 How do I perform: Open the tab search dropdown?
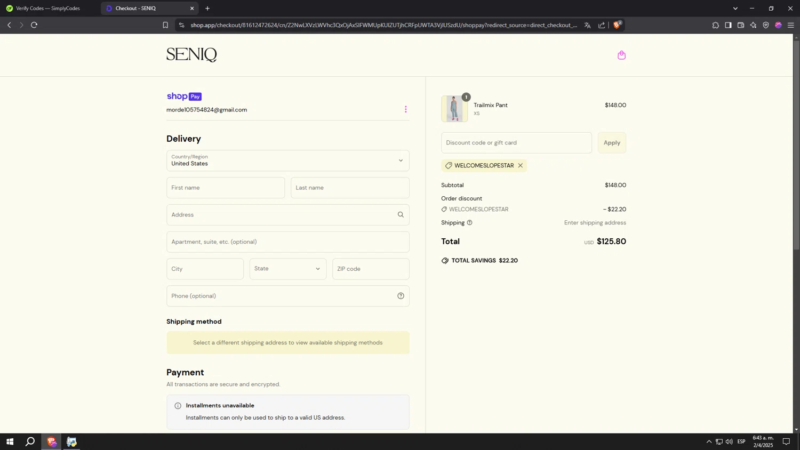coord(735,9)
